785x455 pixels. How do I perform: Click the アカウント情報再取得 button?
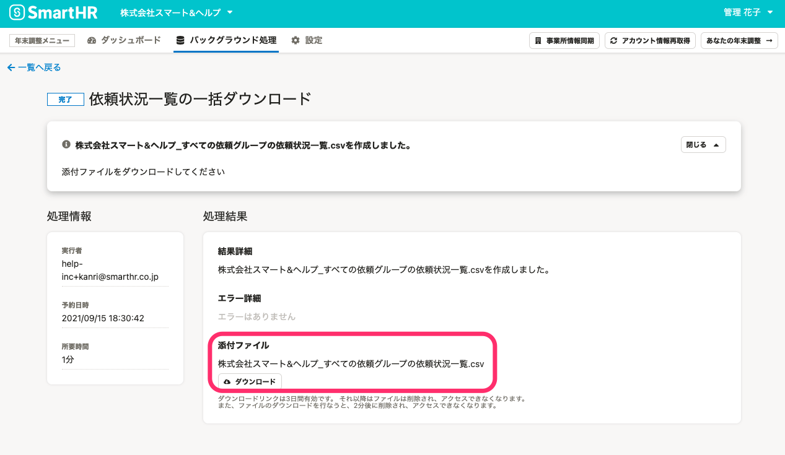click(x=650, y=41)
